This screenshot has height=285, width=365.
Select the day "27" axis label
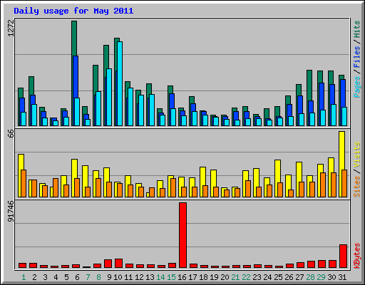pyautogui.click(x=299, y=277)
